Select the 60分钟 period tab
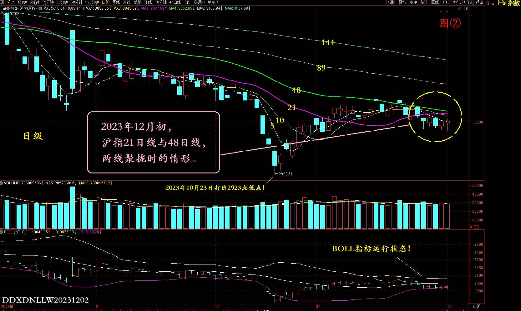 pyautogui.click(x=77, y=2)
